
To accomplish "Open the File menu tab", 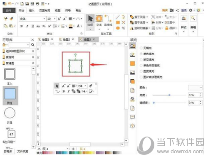I will [x=9, y=10].
